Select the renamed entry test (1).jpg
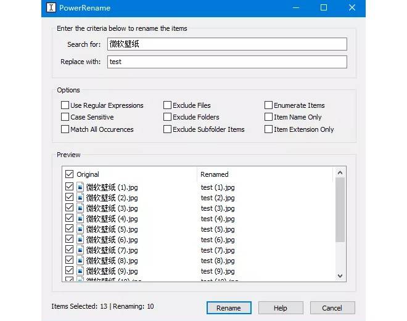 218,187
